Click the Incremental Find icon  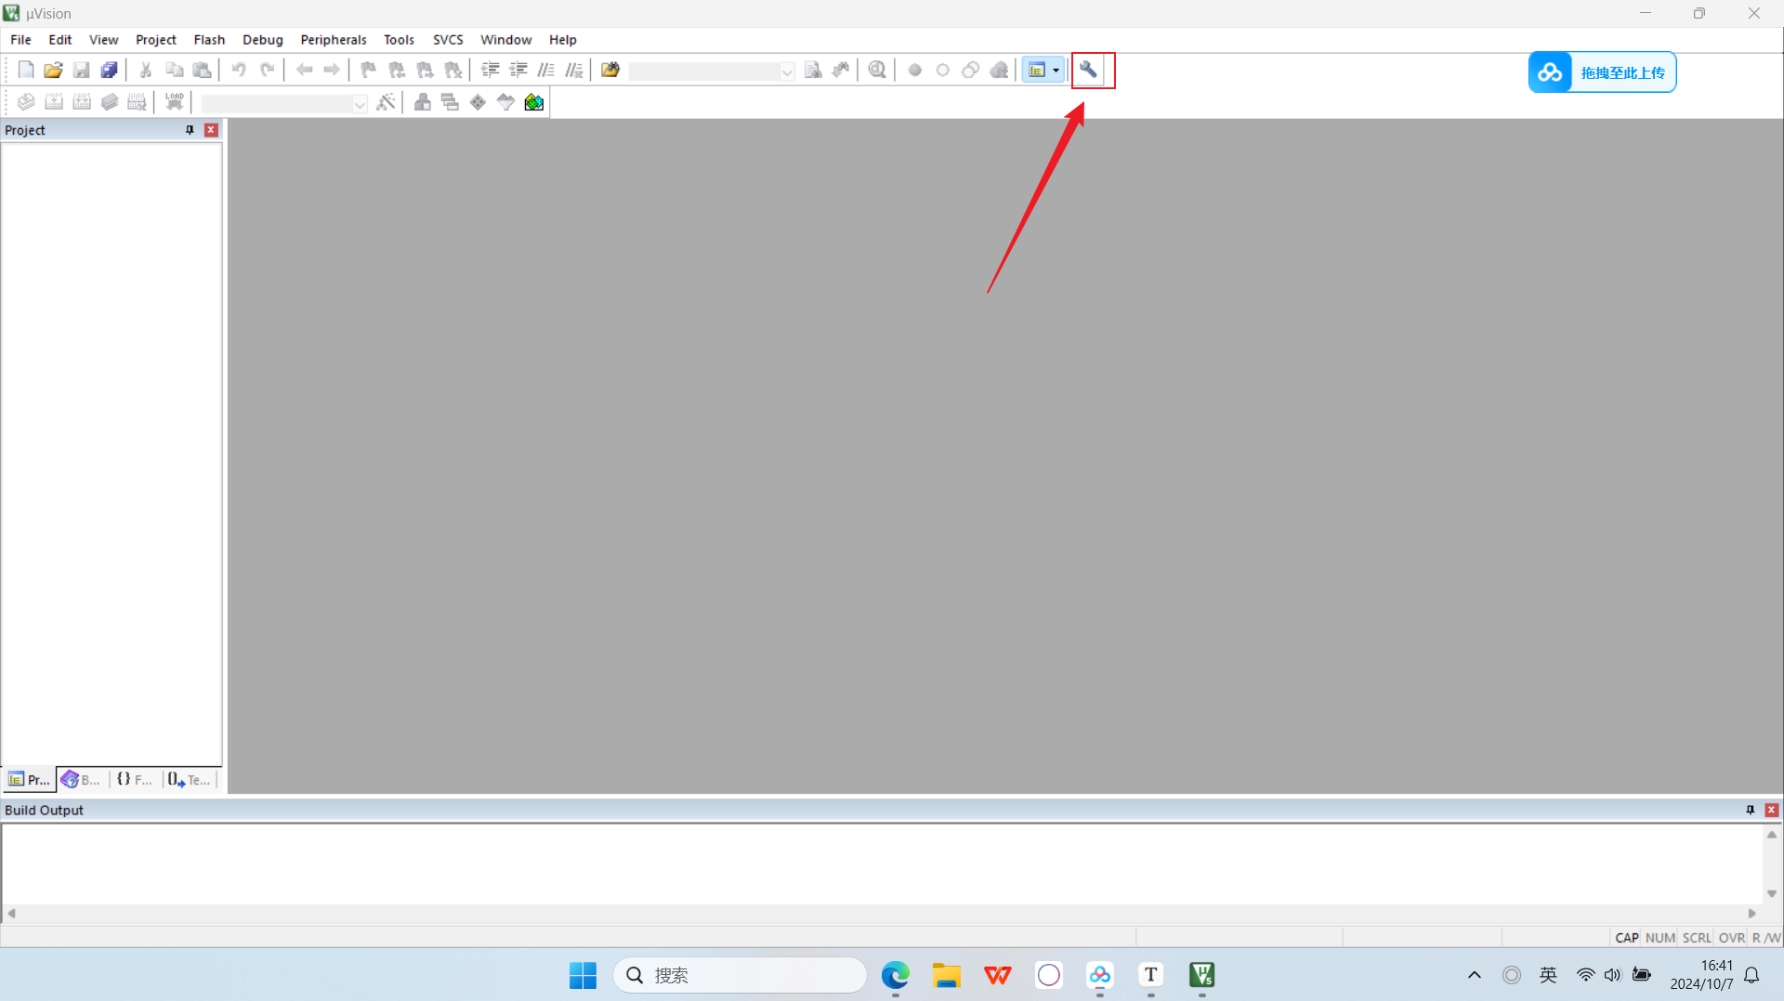point(841,71)
